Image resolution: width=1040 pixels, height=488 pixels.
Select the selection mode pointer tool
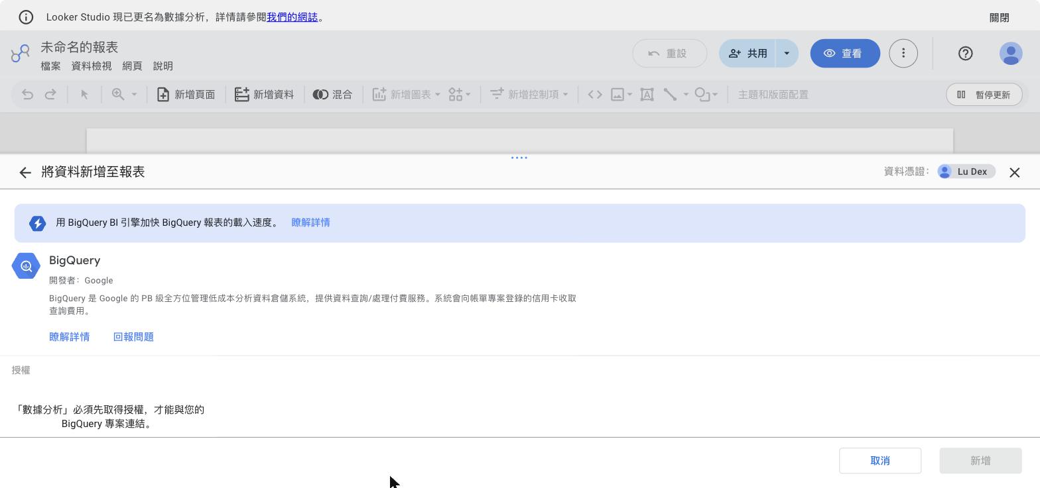[x=84, y=95]
